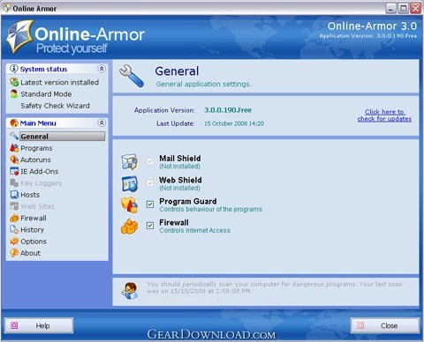
Task: Open Standard Mode status item
Action: point(46,94)
